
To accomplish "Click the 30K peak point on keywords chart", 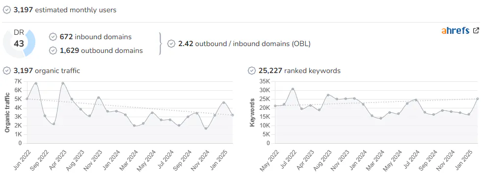I will pos(293,89).
